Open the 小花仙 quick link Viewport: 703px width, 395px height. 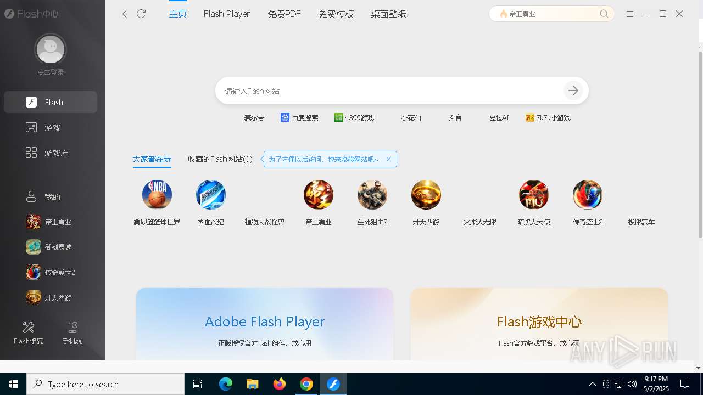(411, 117)
